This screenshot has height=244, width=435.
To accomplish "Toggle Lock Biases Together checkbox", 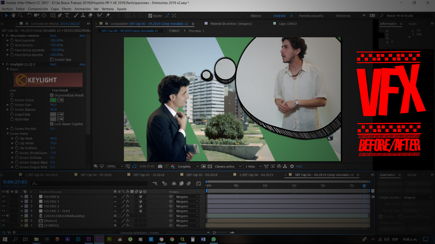I will [52, 124].
